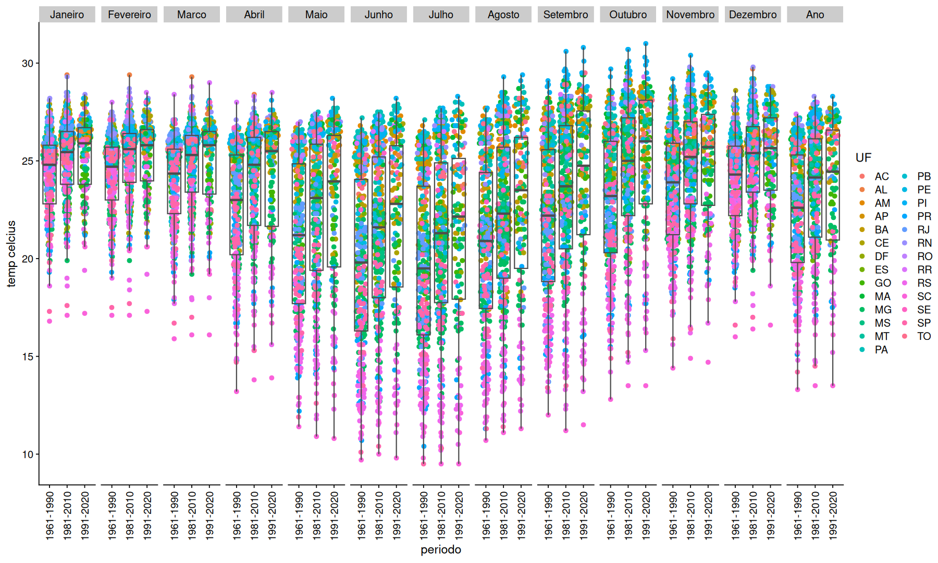Select the 'periodo' x-axis title

(441, 549)
